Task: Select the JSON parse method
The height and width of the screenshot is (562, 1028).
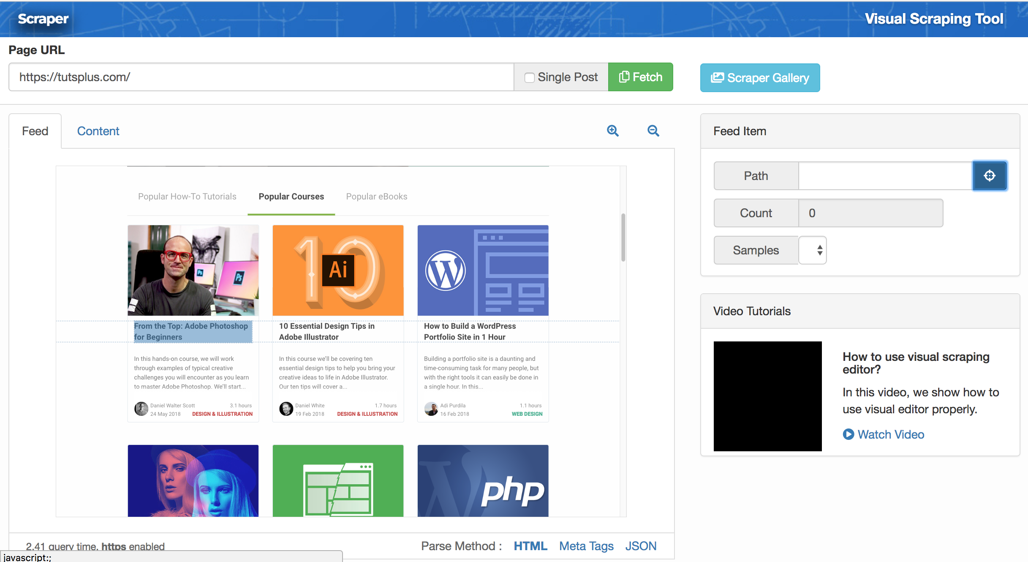Action: pyautogui.click(x=641, y=546)
